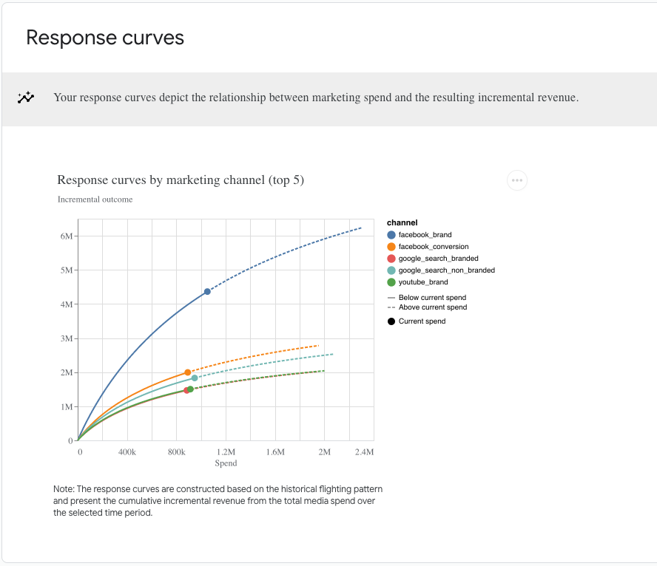Click the 400k x-axis tick label
The width and height of the screenshot is (657, 566).
(x=127, y=452)
